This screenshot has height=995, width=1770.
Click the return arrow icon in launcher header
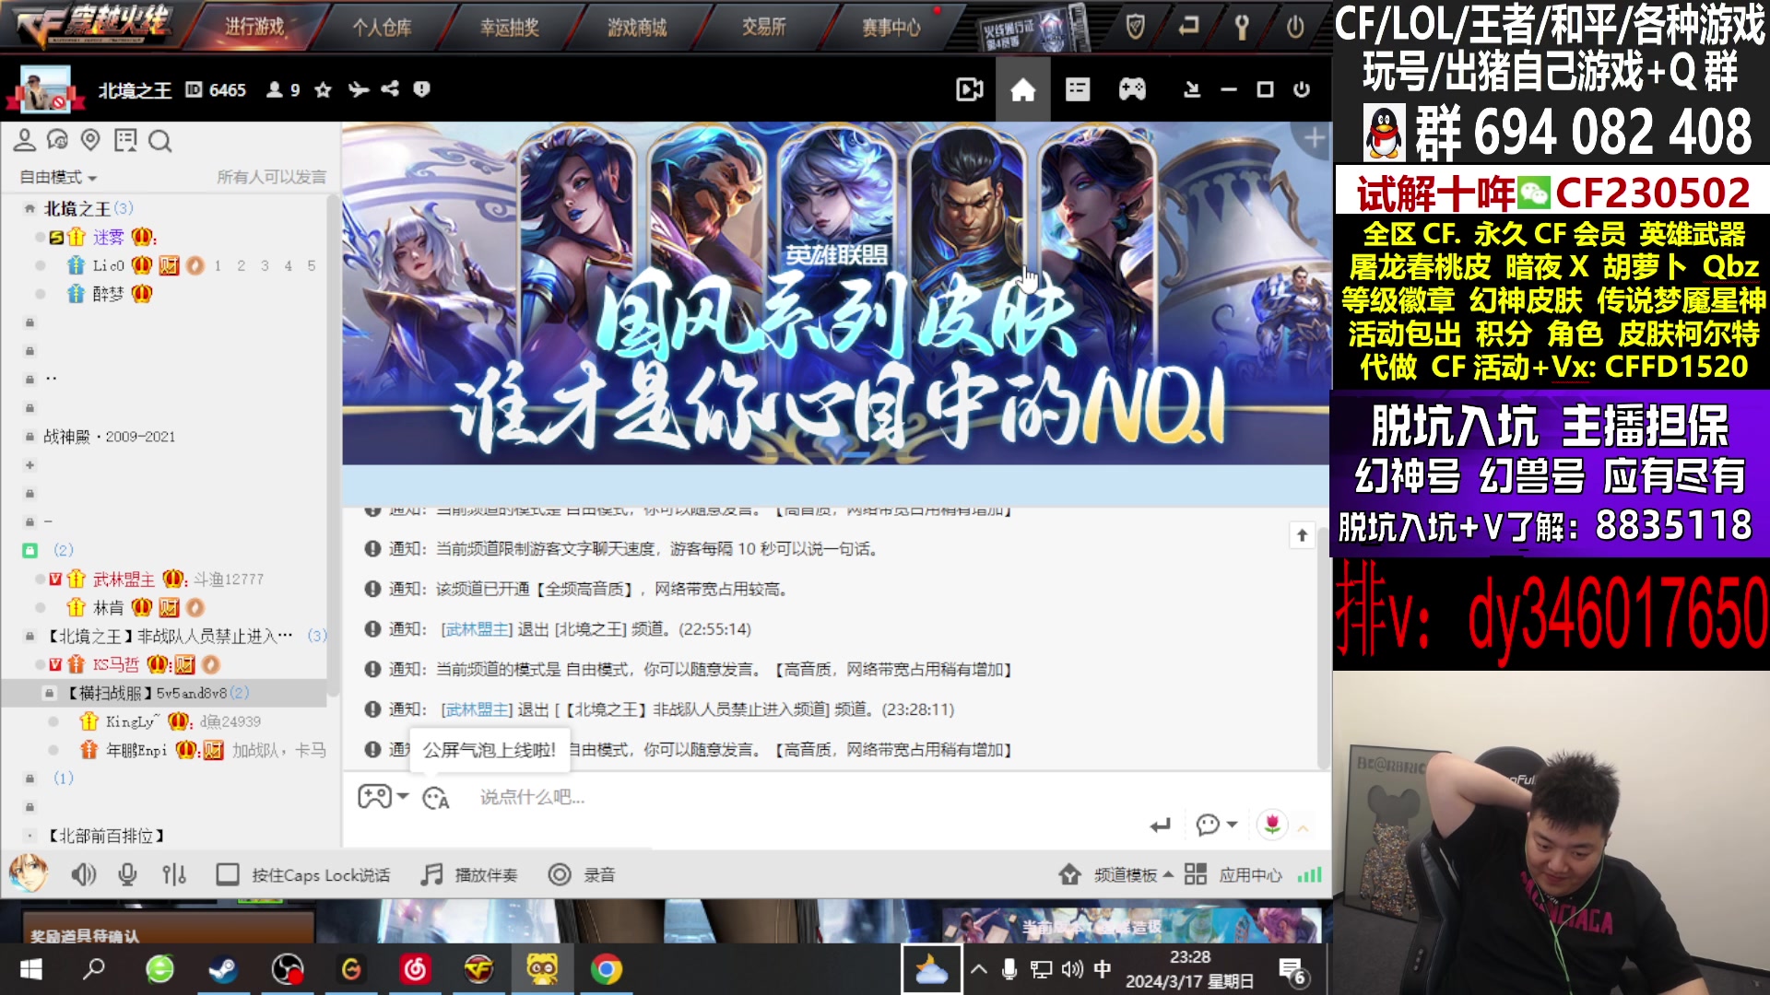tap(1188, 27)
